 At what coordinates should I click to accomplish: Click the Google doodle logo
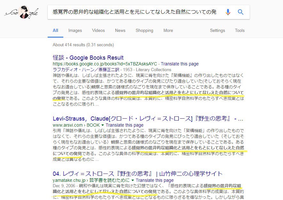(21, 12)
